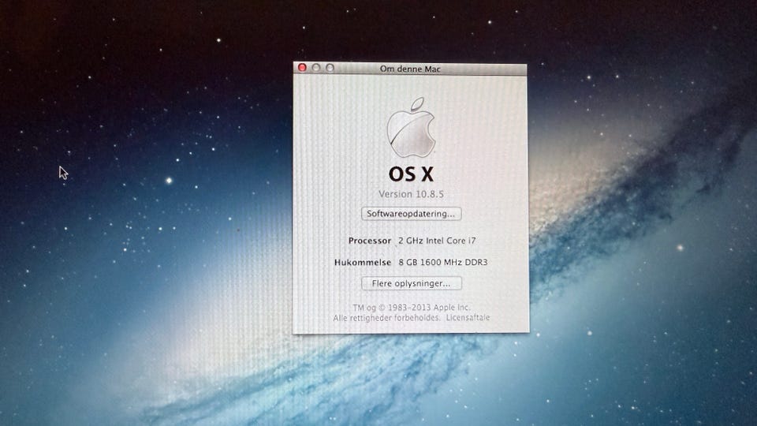Select the 8 GB 1600 MHz DDR3 text
This screenshot has height=426, width=757.
pos(442,262)
